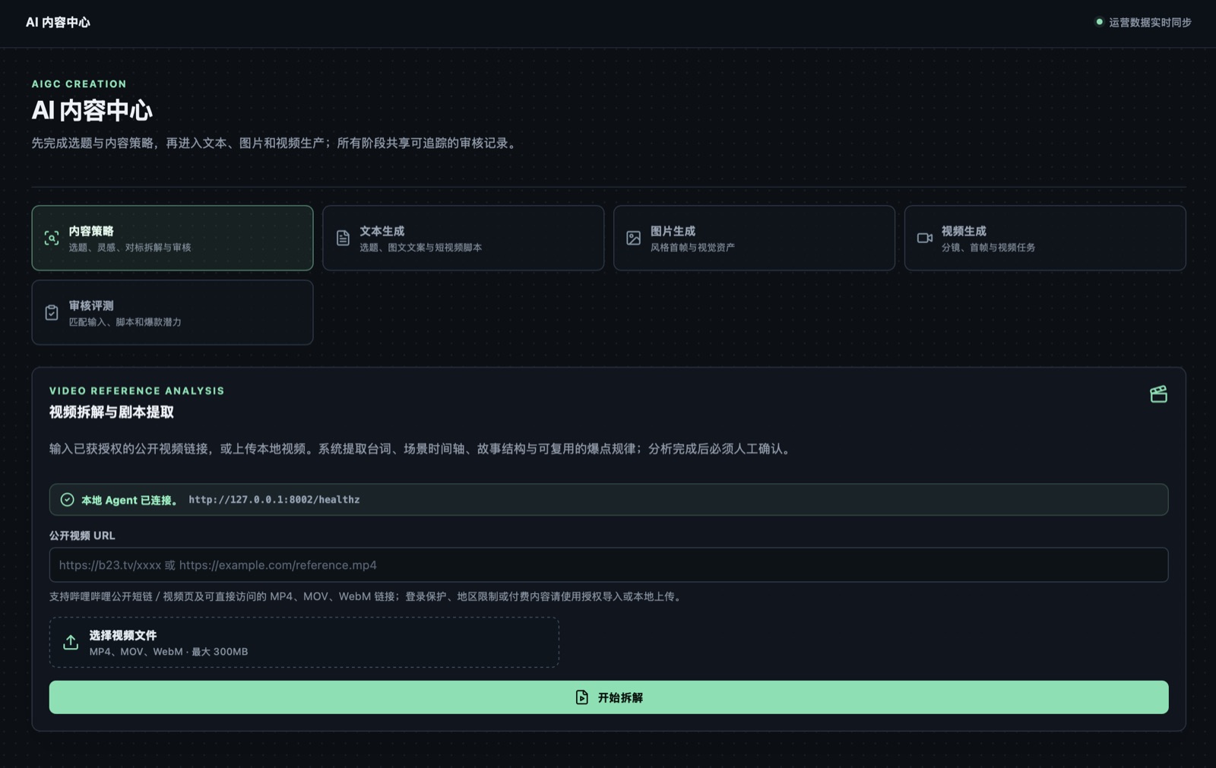Click the AIGC CREATION label
This screenshot has width=1216, height=768.
point(79,84)
